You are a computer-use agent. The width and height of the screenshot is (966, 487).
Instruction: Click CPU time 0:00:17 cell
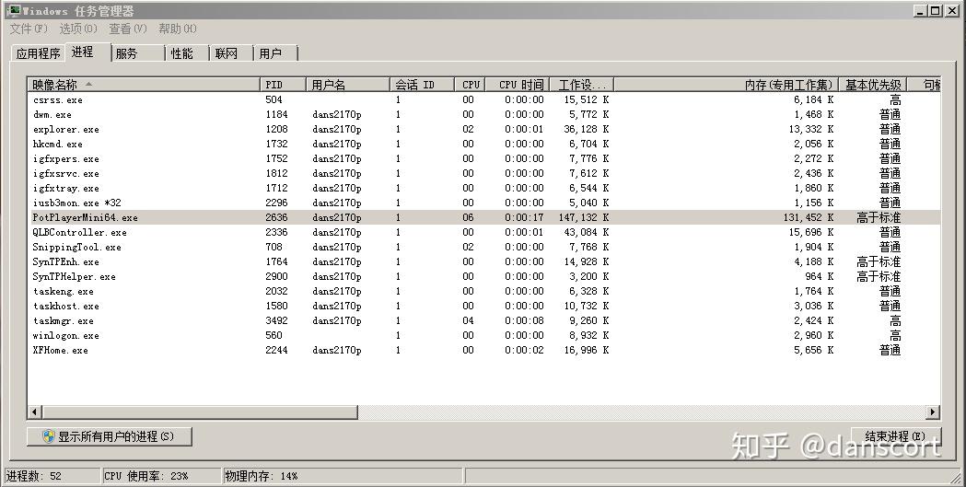point(524,217)
